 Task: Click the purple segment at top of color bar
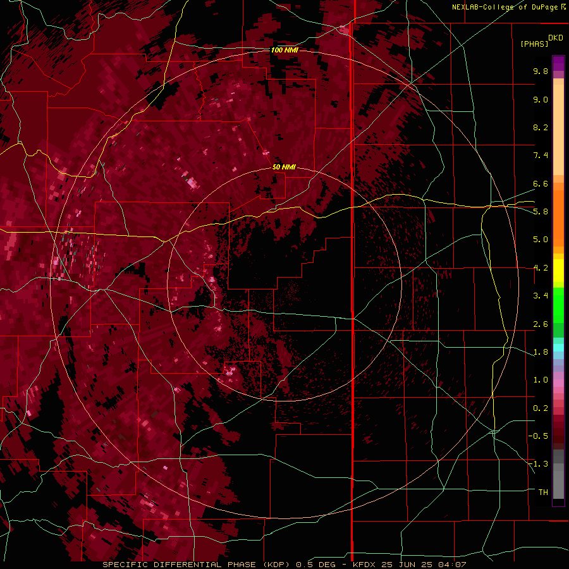click(558, 63)
